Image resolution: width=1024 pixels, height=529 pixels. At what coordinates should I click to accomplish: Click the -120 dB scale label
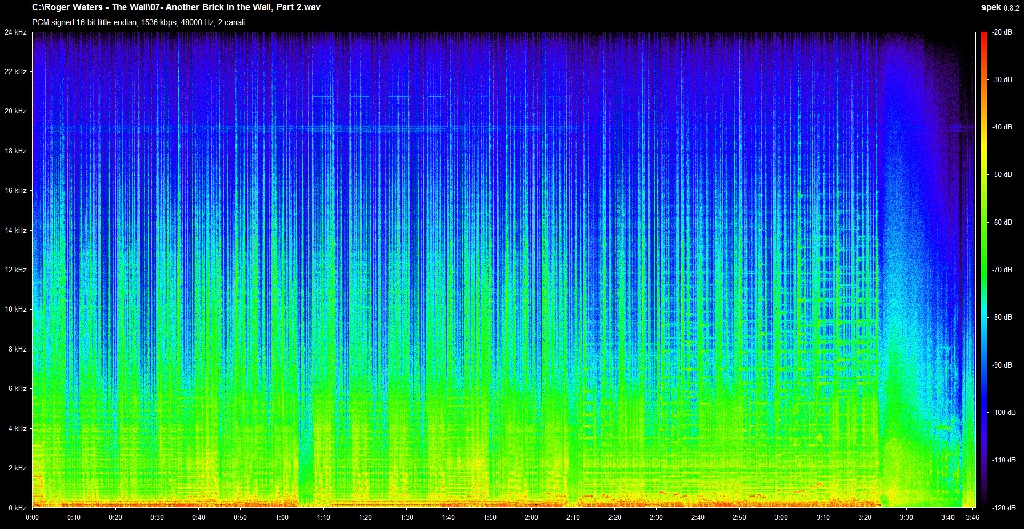1003,508
